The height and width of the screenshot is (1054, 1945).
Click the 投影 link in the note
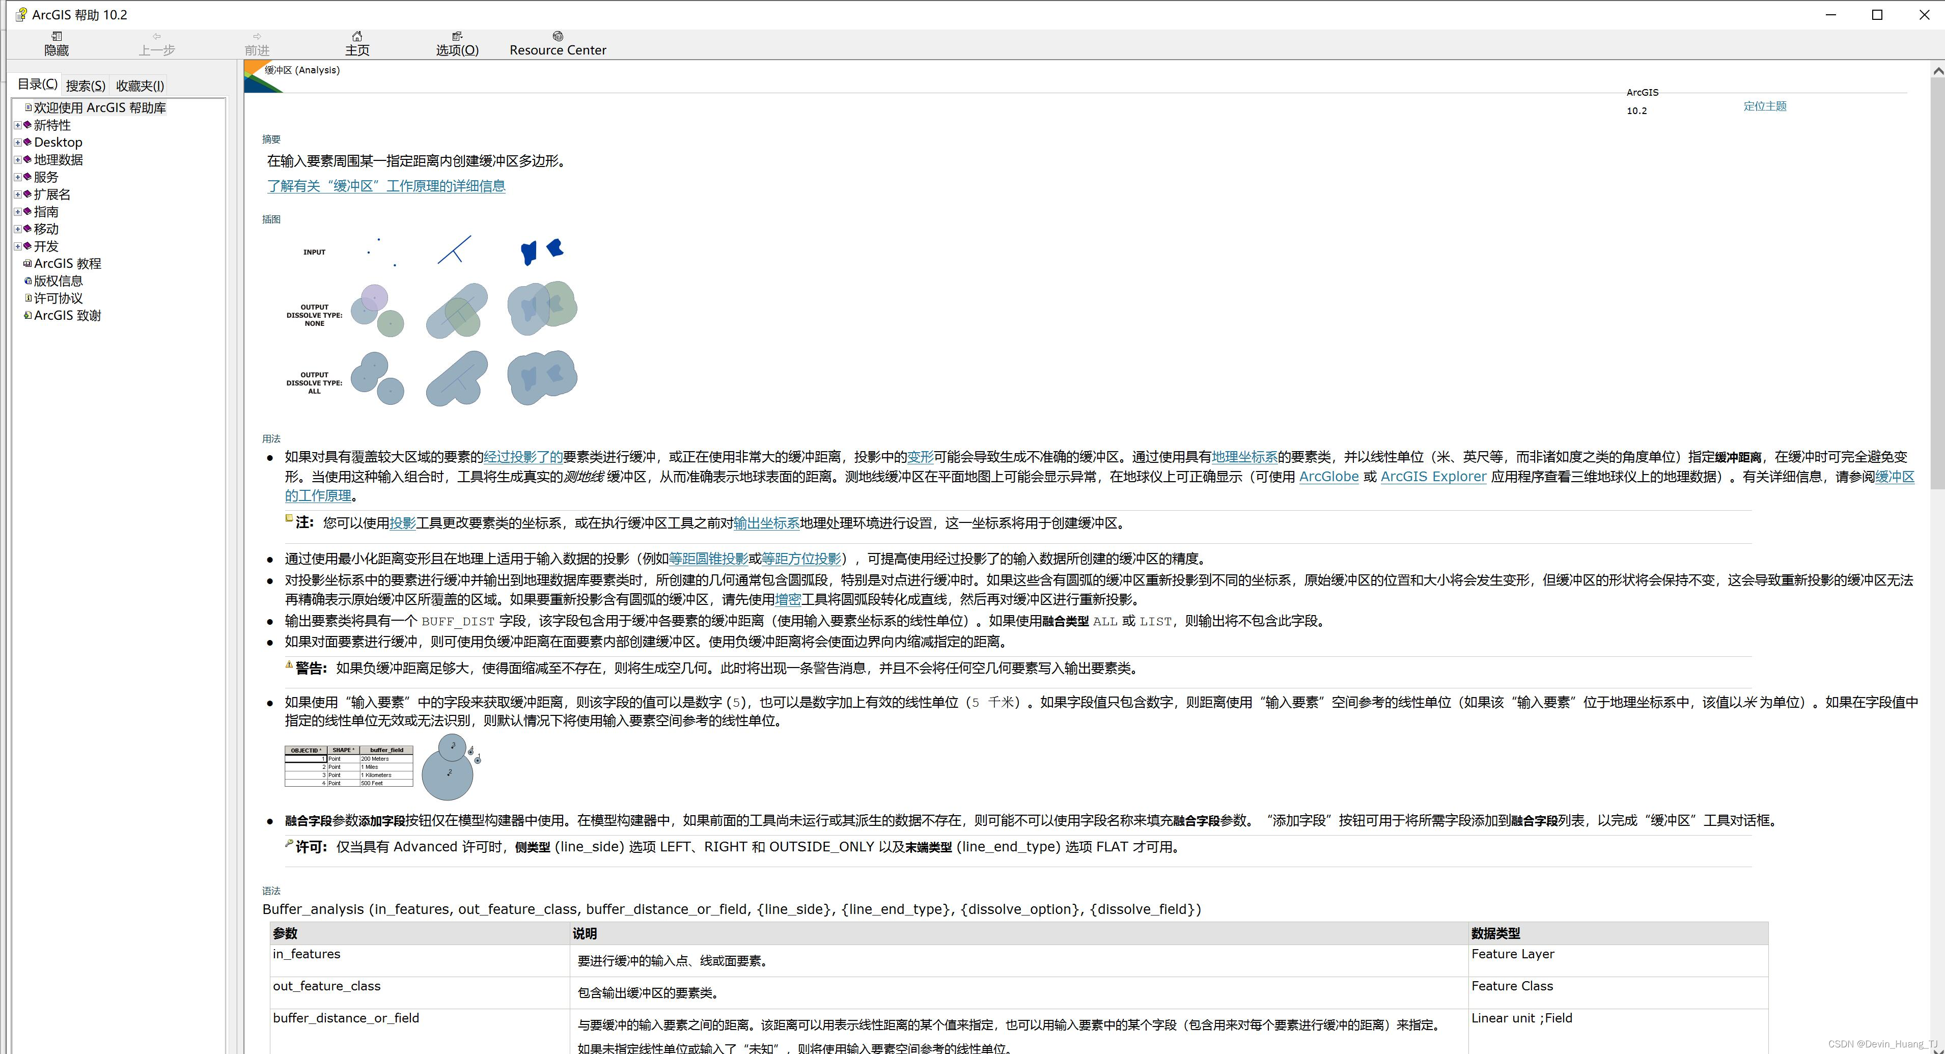click(402, 523)
